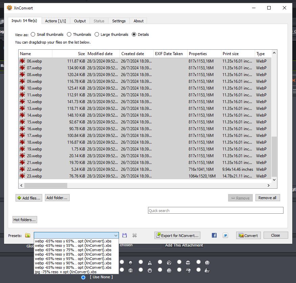Click the save preset floppy disk icon

pos(124,235)
